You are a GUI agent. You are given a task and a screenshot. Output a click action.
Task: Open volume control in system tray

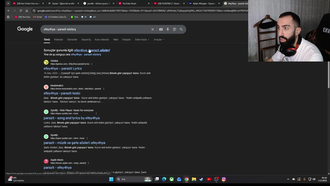coord(314,179)
